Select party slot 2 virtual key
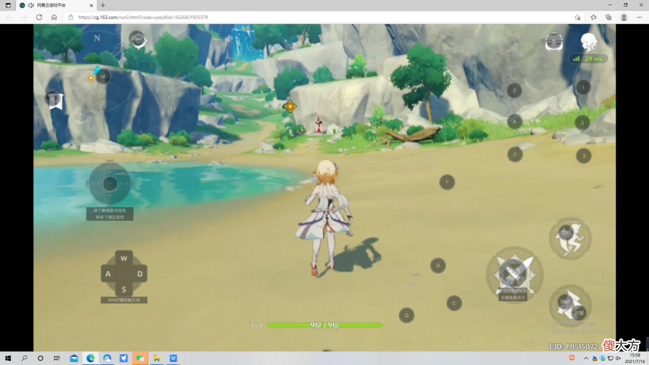This screenshot has height=365, width=649. 582,123
